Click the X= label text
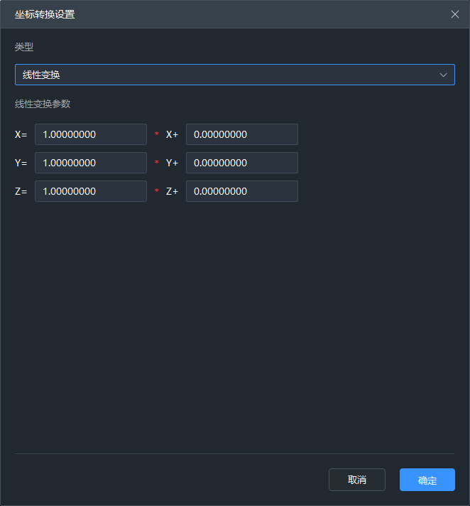470x506 pixels. pos(21,134)
